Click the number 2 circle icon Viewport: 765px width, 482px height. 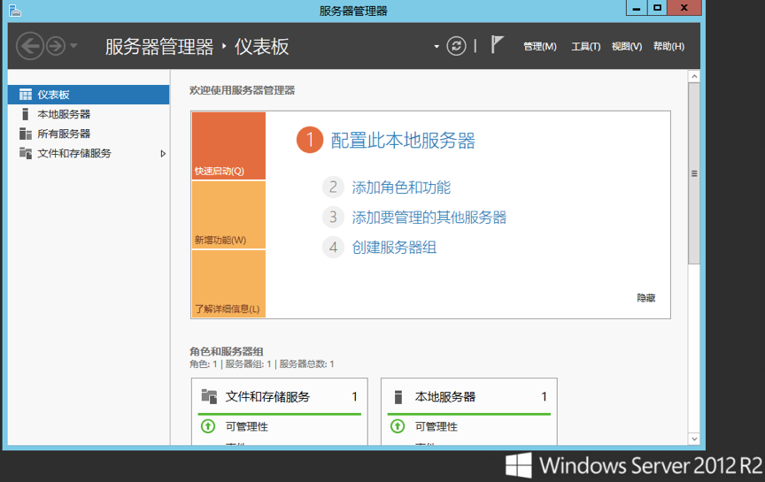(333, 187)
